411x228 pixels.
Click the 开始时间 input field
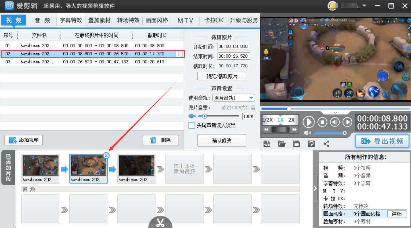pyautogui.click(x=234, y=46)
